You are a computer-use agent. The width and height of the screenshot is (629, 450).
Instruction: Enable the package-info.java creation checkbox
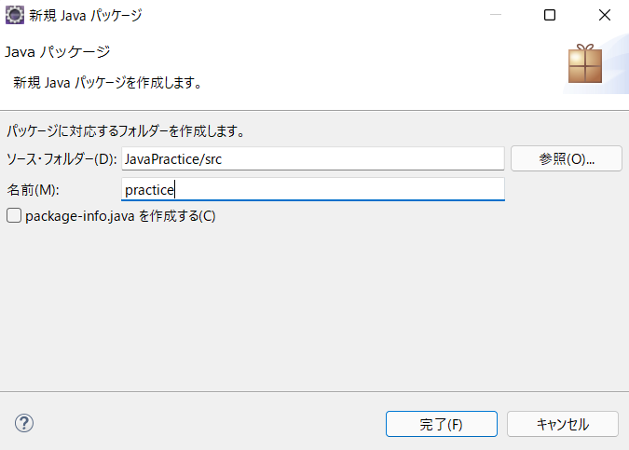[x=14, y=216]
